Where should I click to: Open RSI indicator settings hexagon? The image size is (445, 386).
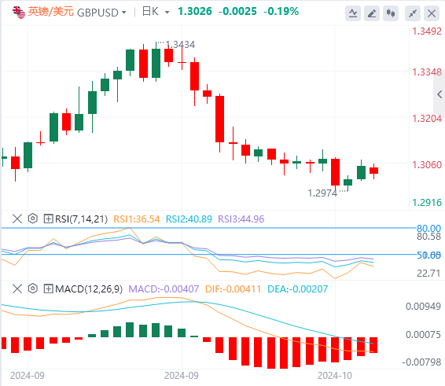33,219
